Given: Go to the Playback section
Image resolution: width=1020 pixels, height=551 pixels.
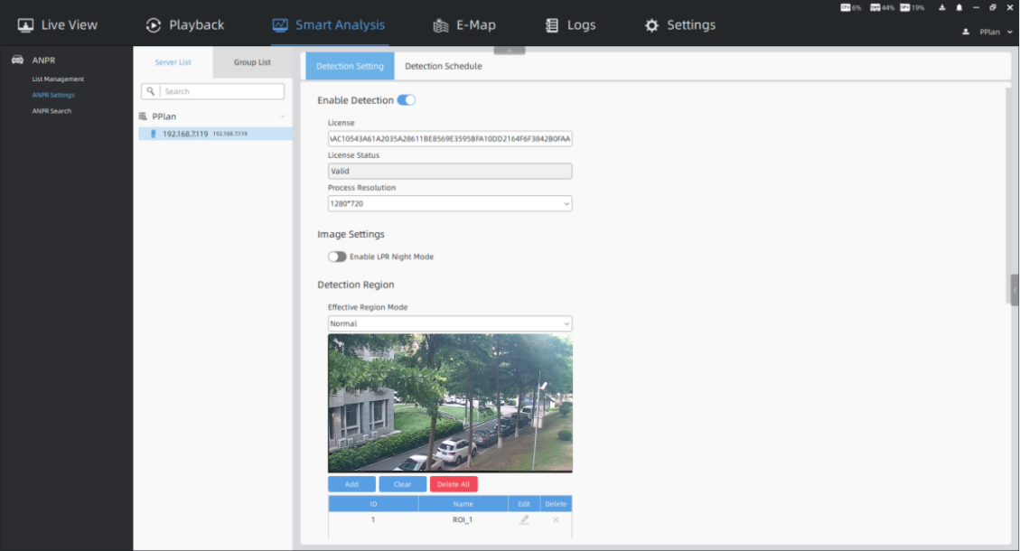Looking at the screenshot, I should [x=185, y=25].
